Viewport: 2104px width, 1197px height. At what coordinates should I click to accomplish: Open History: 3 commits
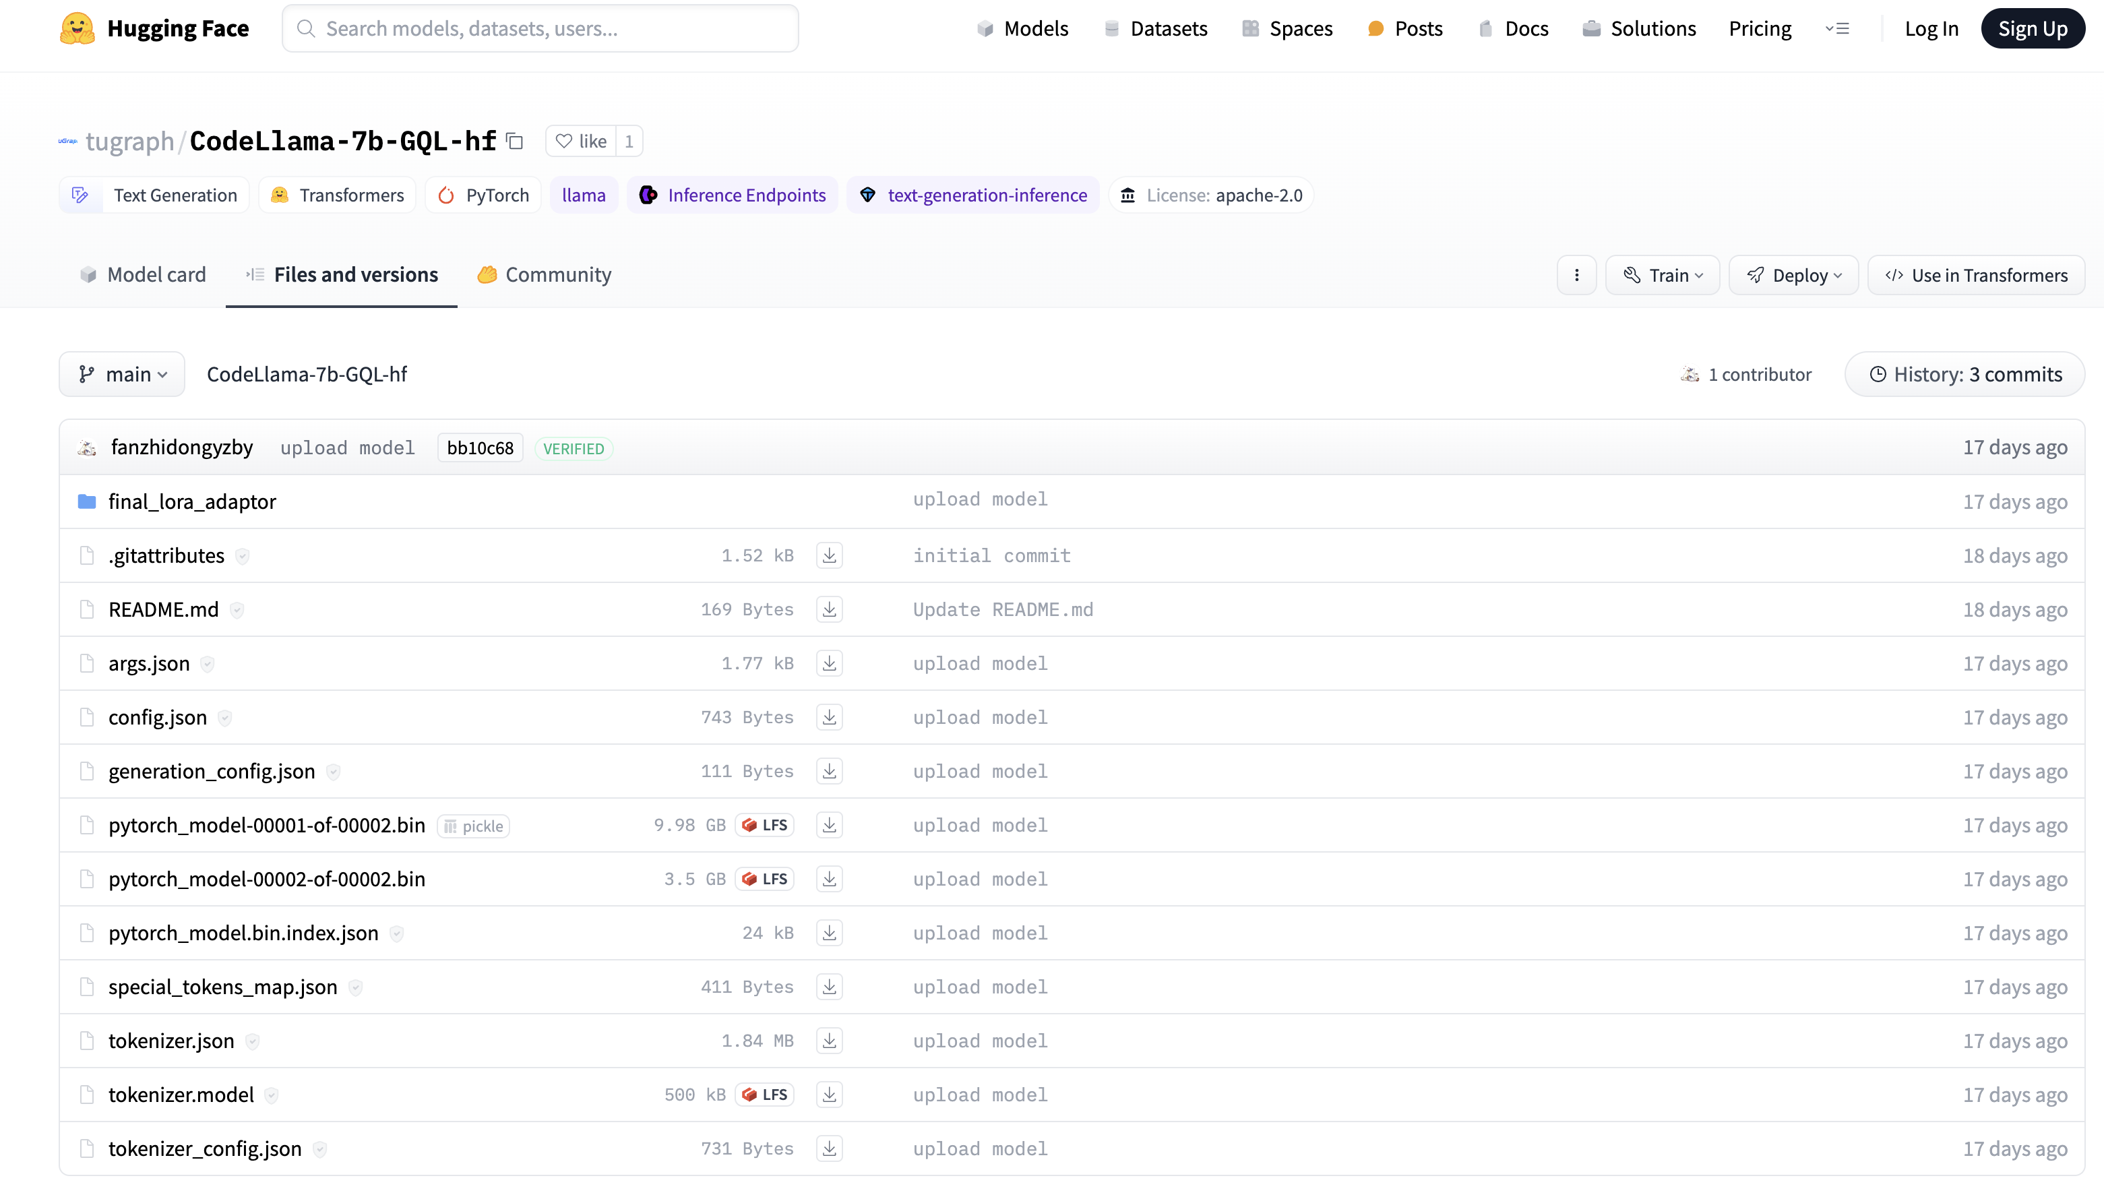click(x=1965, y=375)
